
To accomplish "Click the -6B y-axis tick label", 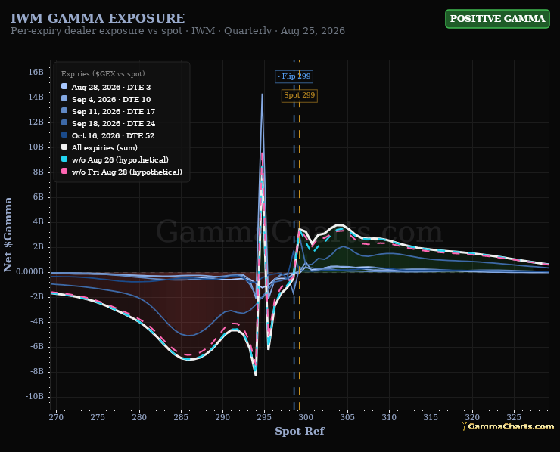I will point(37,347).
